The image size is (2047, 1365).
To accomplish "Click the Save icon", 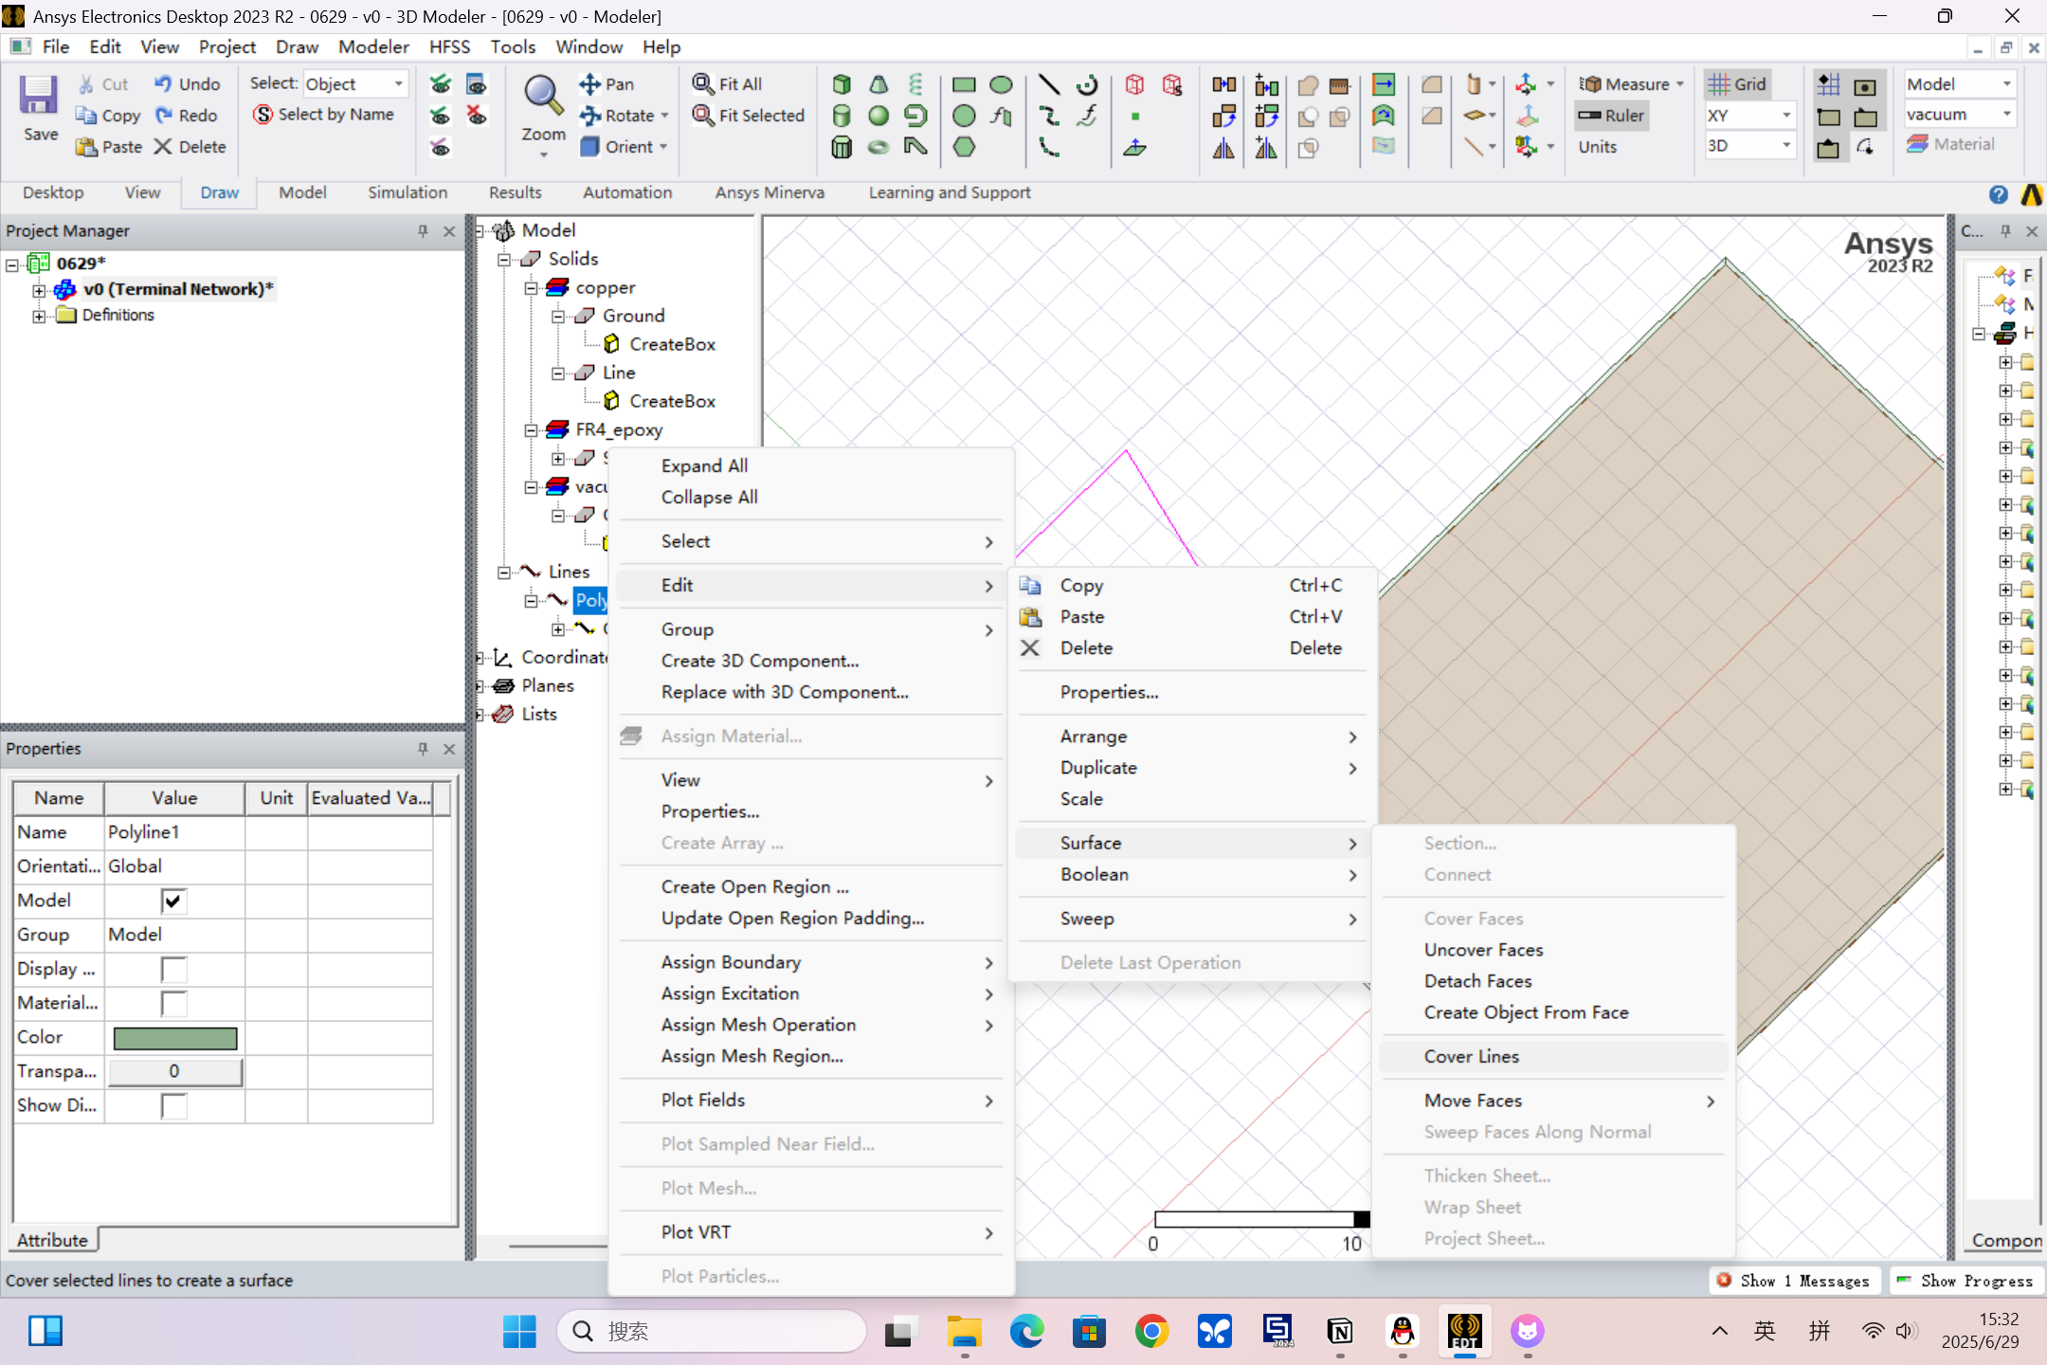I will [x=39, y=96].
